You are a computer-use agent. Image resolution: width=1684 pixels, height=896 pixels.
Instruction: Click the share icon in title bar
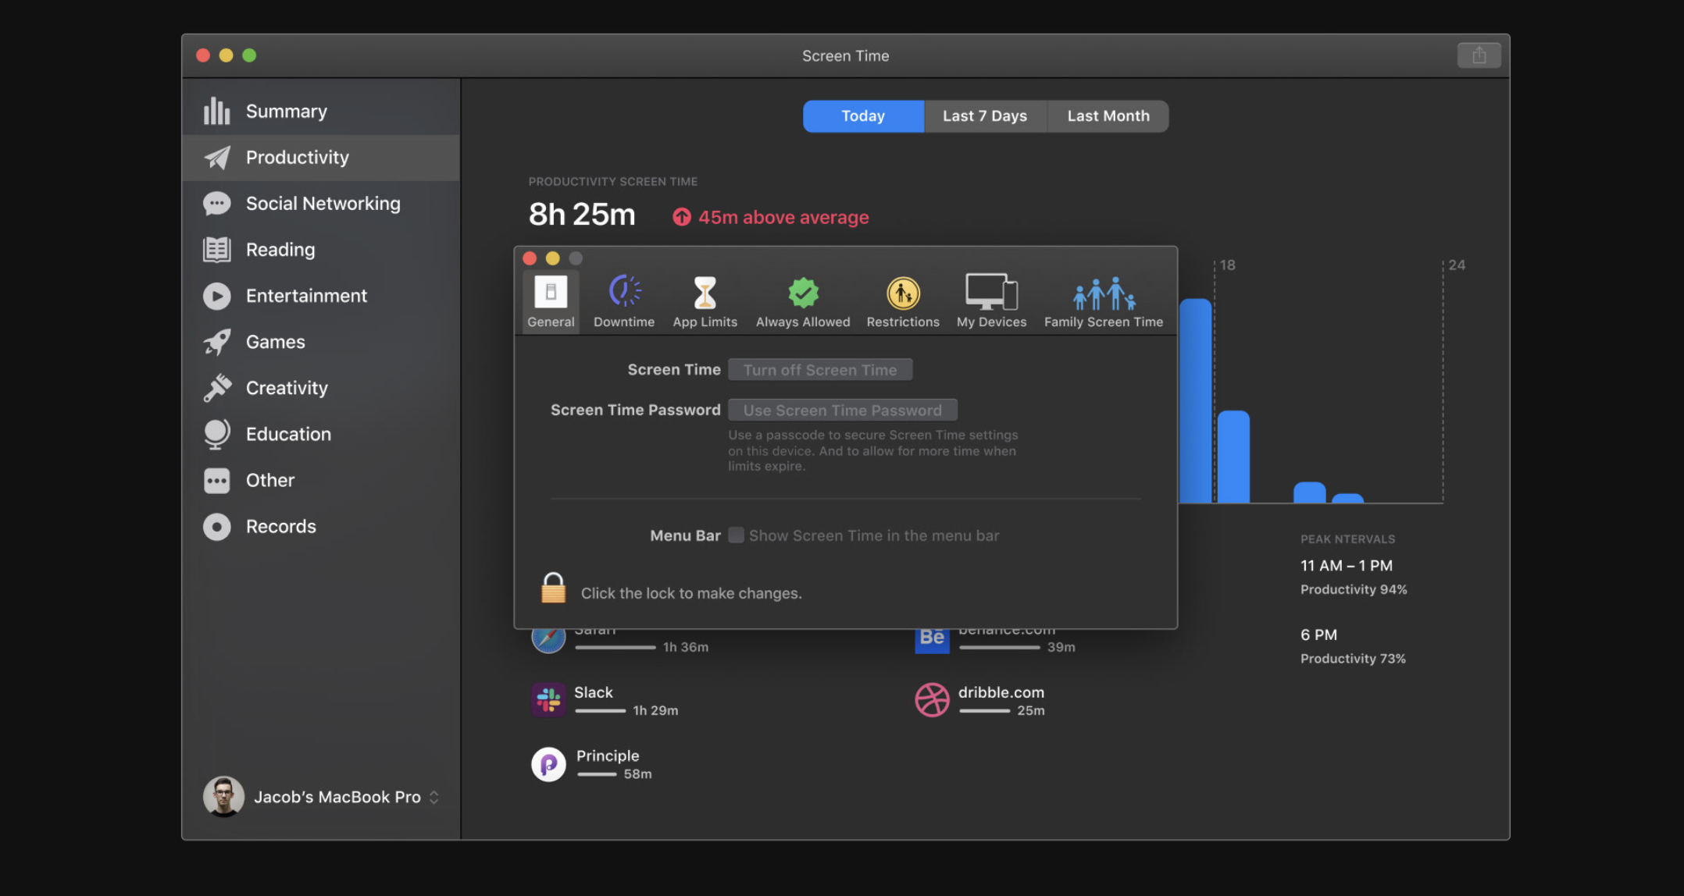1478,55
